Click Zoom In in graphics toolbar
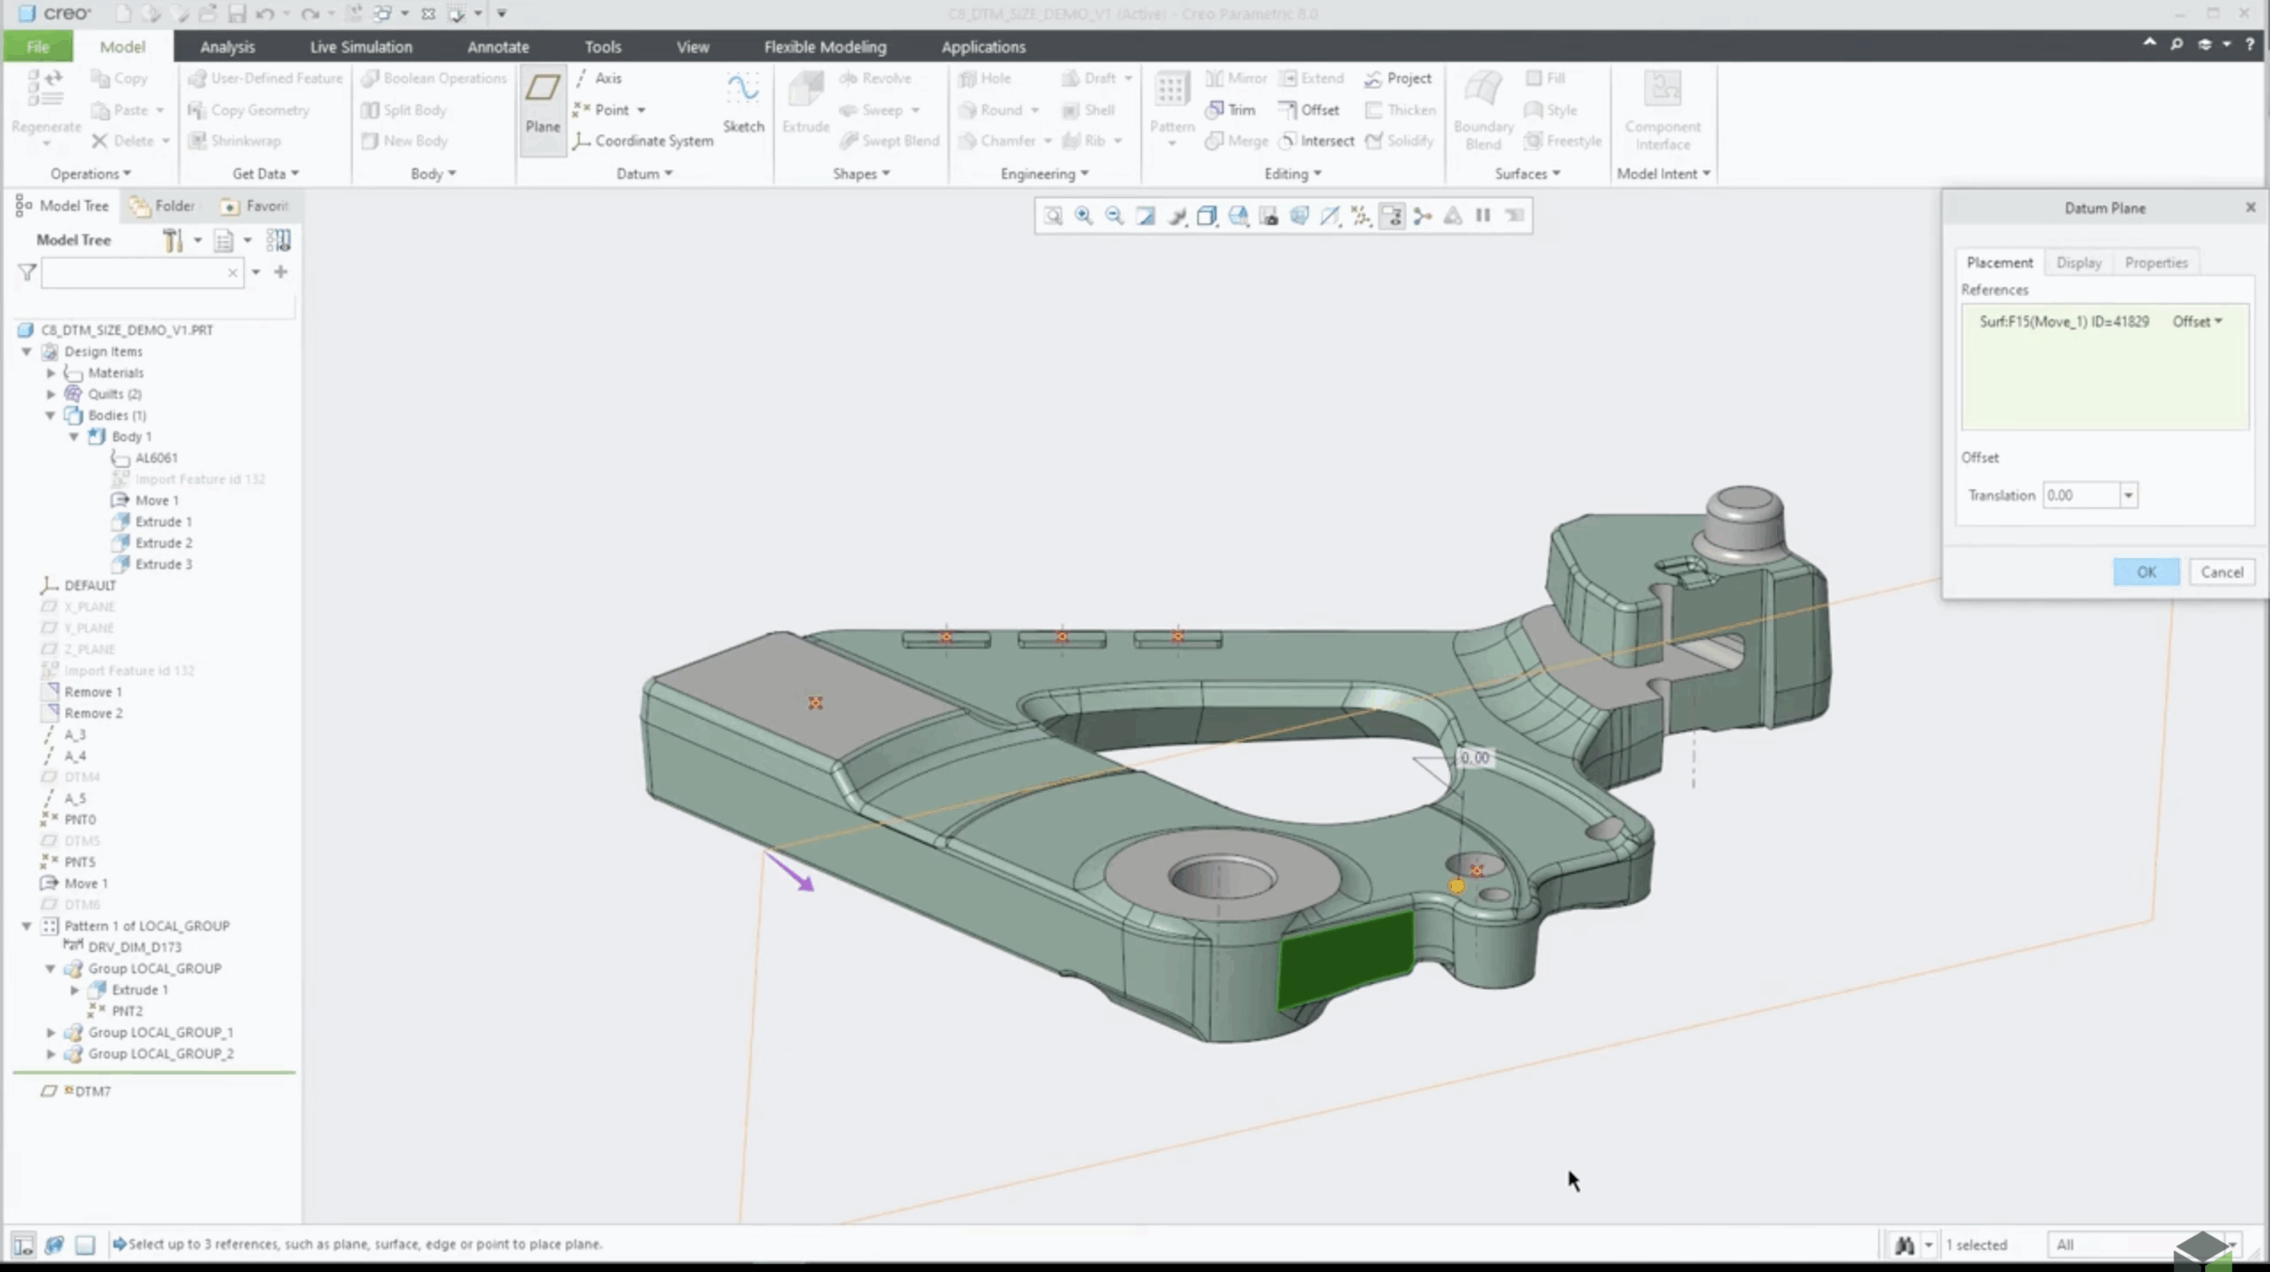This screenshot has width=2270, height=1272. (1084, 215)
